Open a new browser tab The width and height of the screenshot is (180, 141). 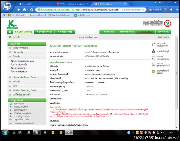click(x=132, y=4)
